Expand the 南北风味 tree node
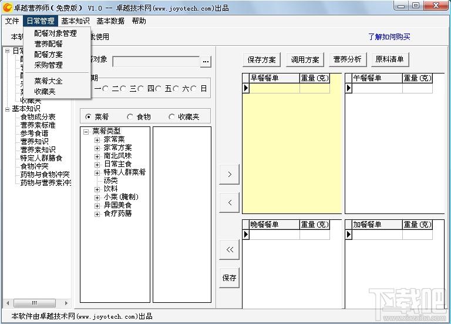The height and width of the screenshot is (324, 451). [x=97, y=156]
